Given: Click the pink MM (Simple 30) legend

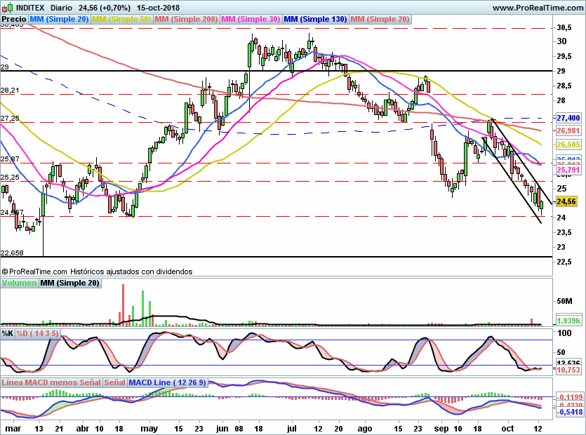Looking at the screenshot, I should click(251, 19).
